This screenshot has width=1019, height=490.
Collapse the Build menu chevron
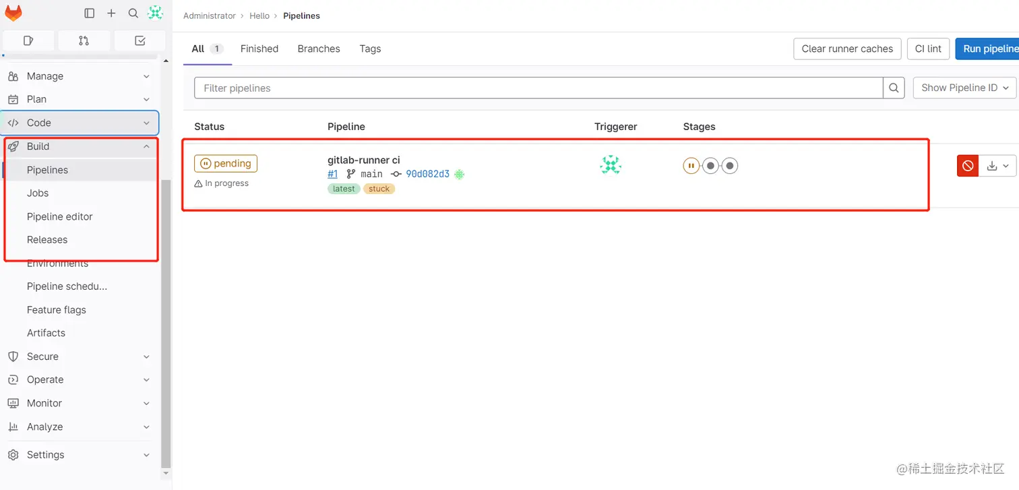[x=146, y=146]
